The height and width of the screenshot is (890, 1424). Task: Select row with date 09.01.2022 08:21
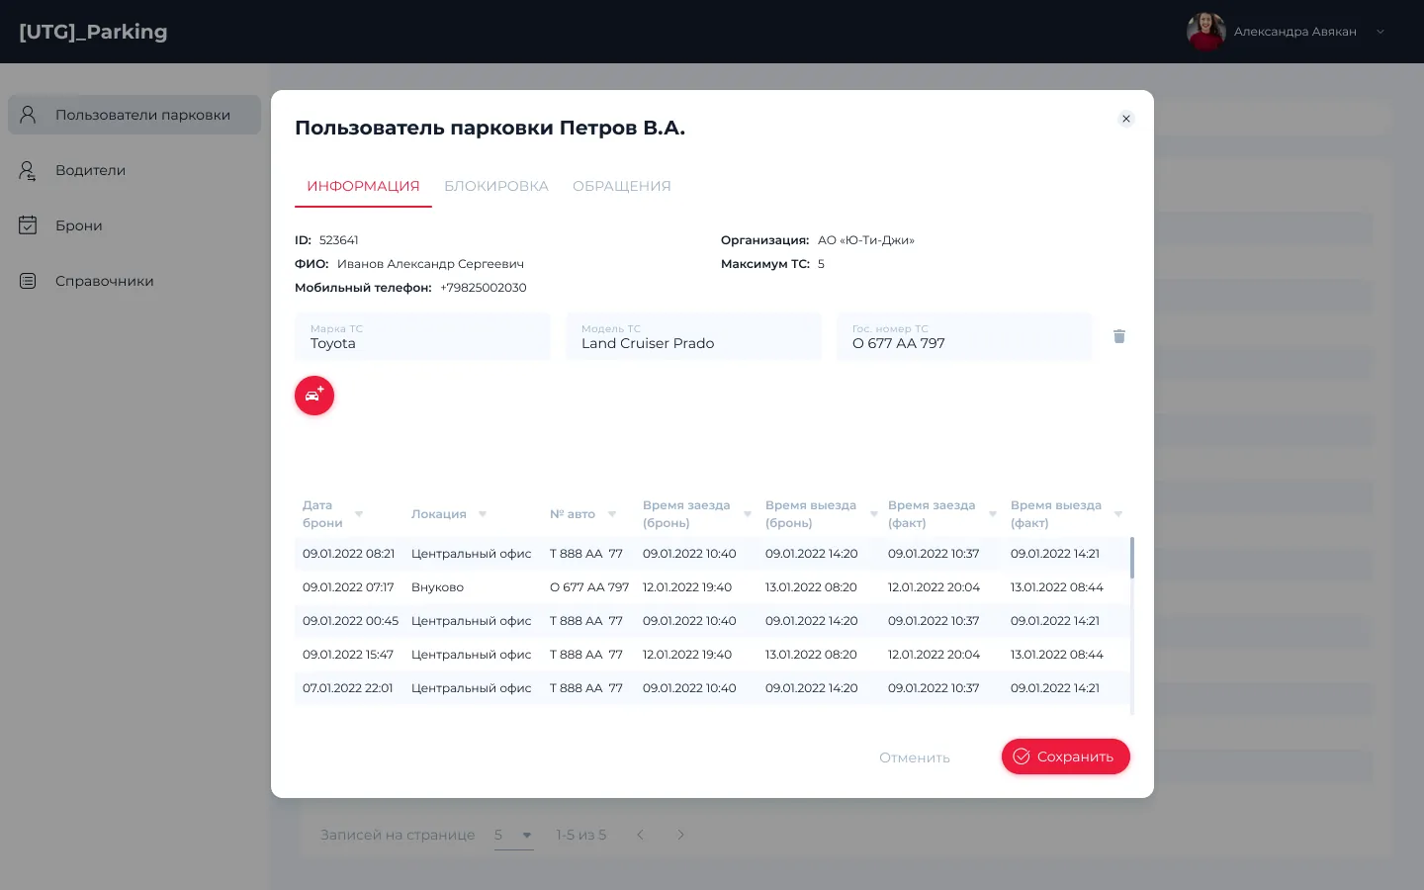[712, 554]
